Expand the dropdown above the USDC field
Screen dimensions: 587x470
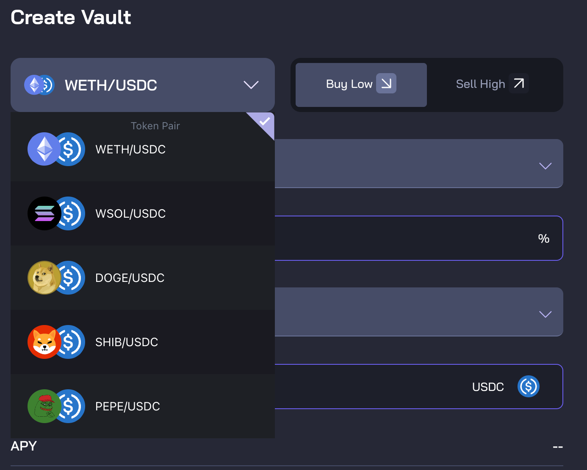pyautogui.click(x=545, y=314)
